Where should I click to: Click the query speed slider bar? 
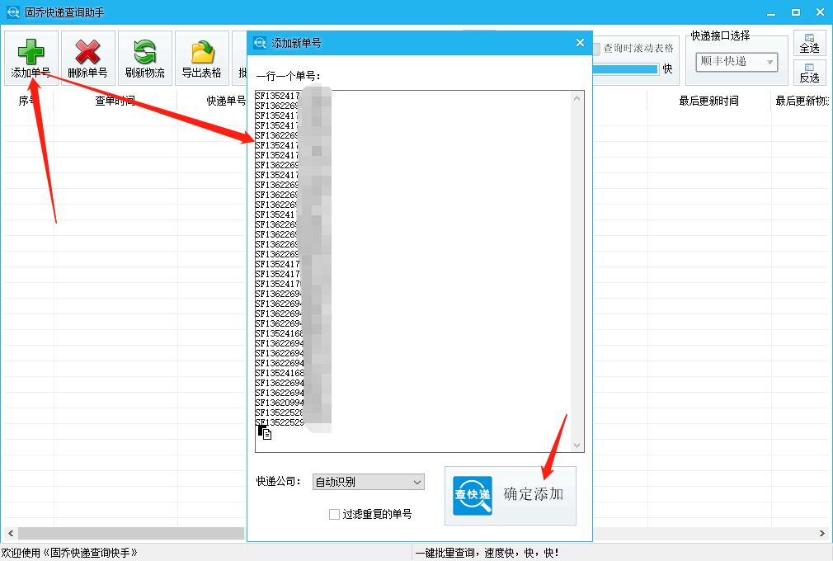point(625,69)
